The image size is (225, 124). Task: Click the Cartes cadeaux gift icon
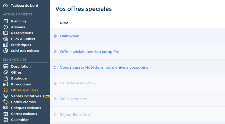pos(6,114)
